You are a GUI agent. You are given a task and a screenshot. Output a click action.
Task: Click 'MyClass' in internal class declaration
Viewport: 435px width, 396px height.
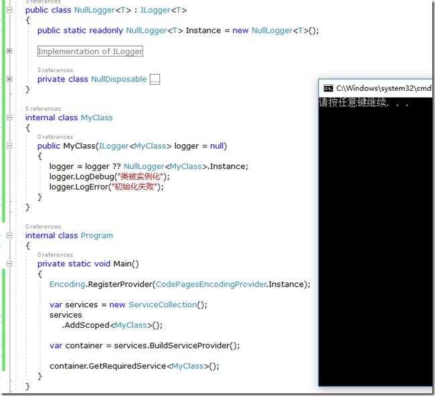point(97,118)
